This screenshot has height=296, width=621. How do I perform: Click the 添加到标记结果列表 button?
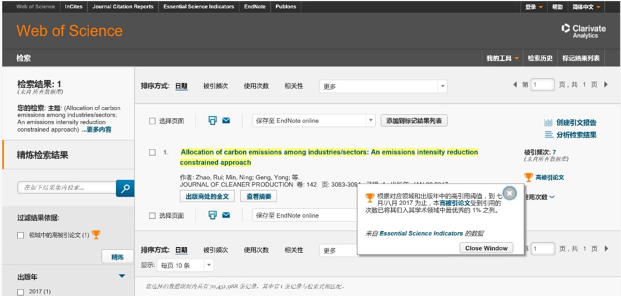(414, 121)
